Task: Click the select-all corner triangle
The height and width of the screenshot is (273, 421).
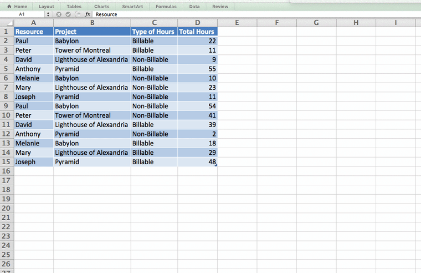Action: [7, 23]
